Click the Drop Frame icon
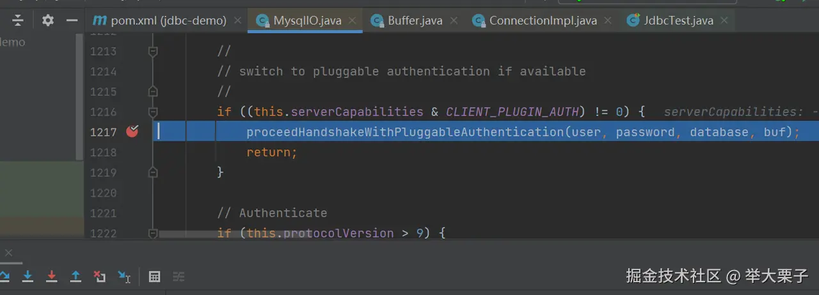819x295 pixels. click(x=99, y=276)
